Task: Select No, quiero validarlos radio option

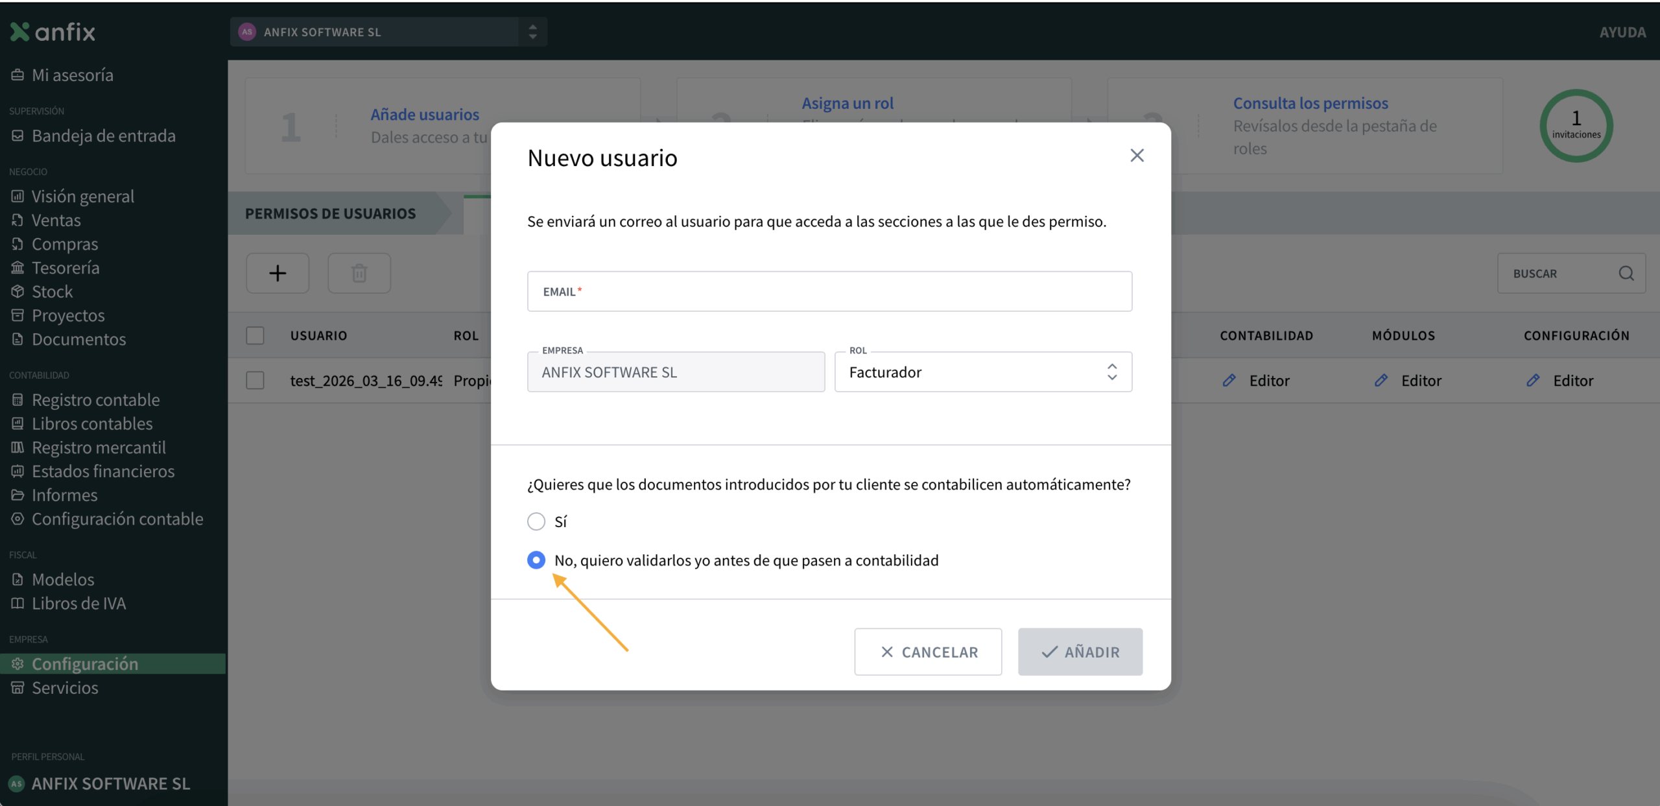Action: tap(536, 560)
